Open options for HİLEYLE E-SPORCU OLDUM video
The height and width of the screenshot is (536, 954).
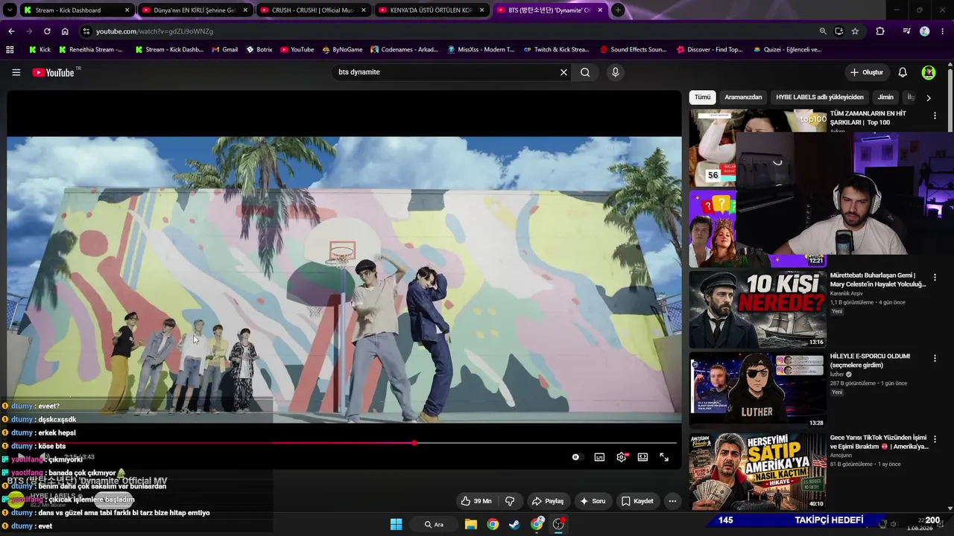pyautogui.click(x=935, y=359)
